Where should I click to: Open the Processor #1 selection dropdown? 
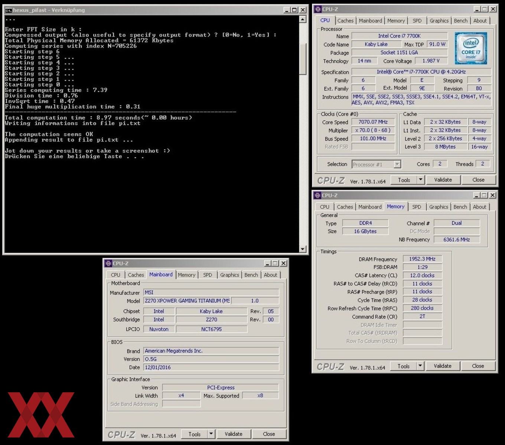tap(397, 164)
